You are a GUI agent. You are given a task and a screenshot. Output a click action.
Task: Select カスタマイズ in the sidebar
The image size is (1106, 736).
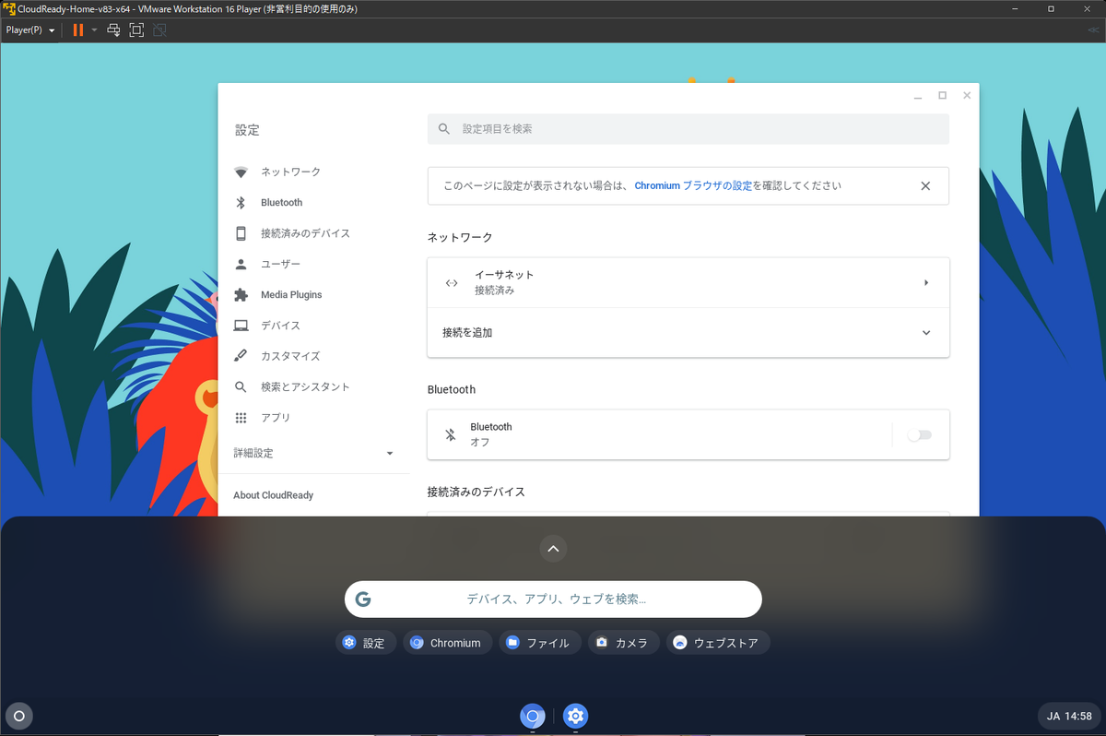(x=290, y=356)
